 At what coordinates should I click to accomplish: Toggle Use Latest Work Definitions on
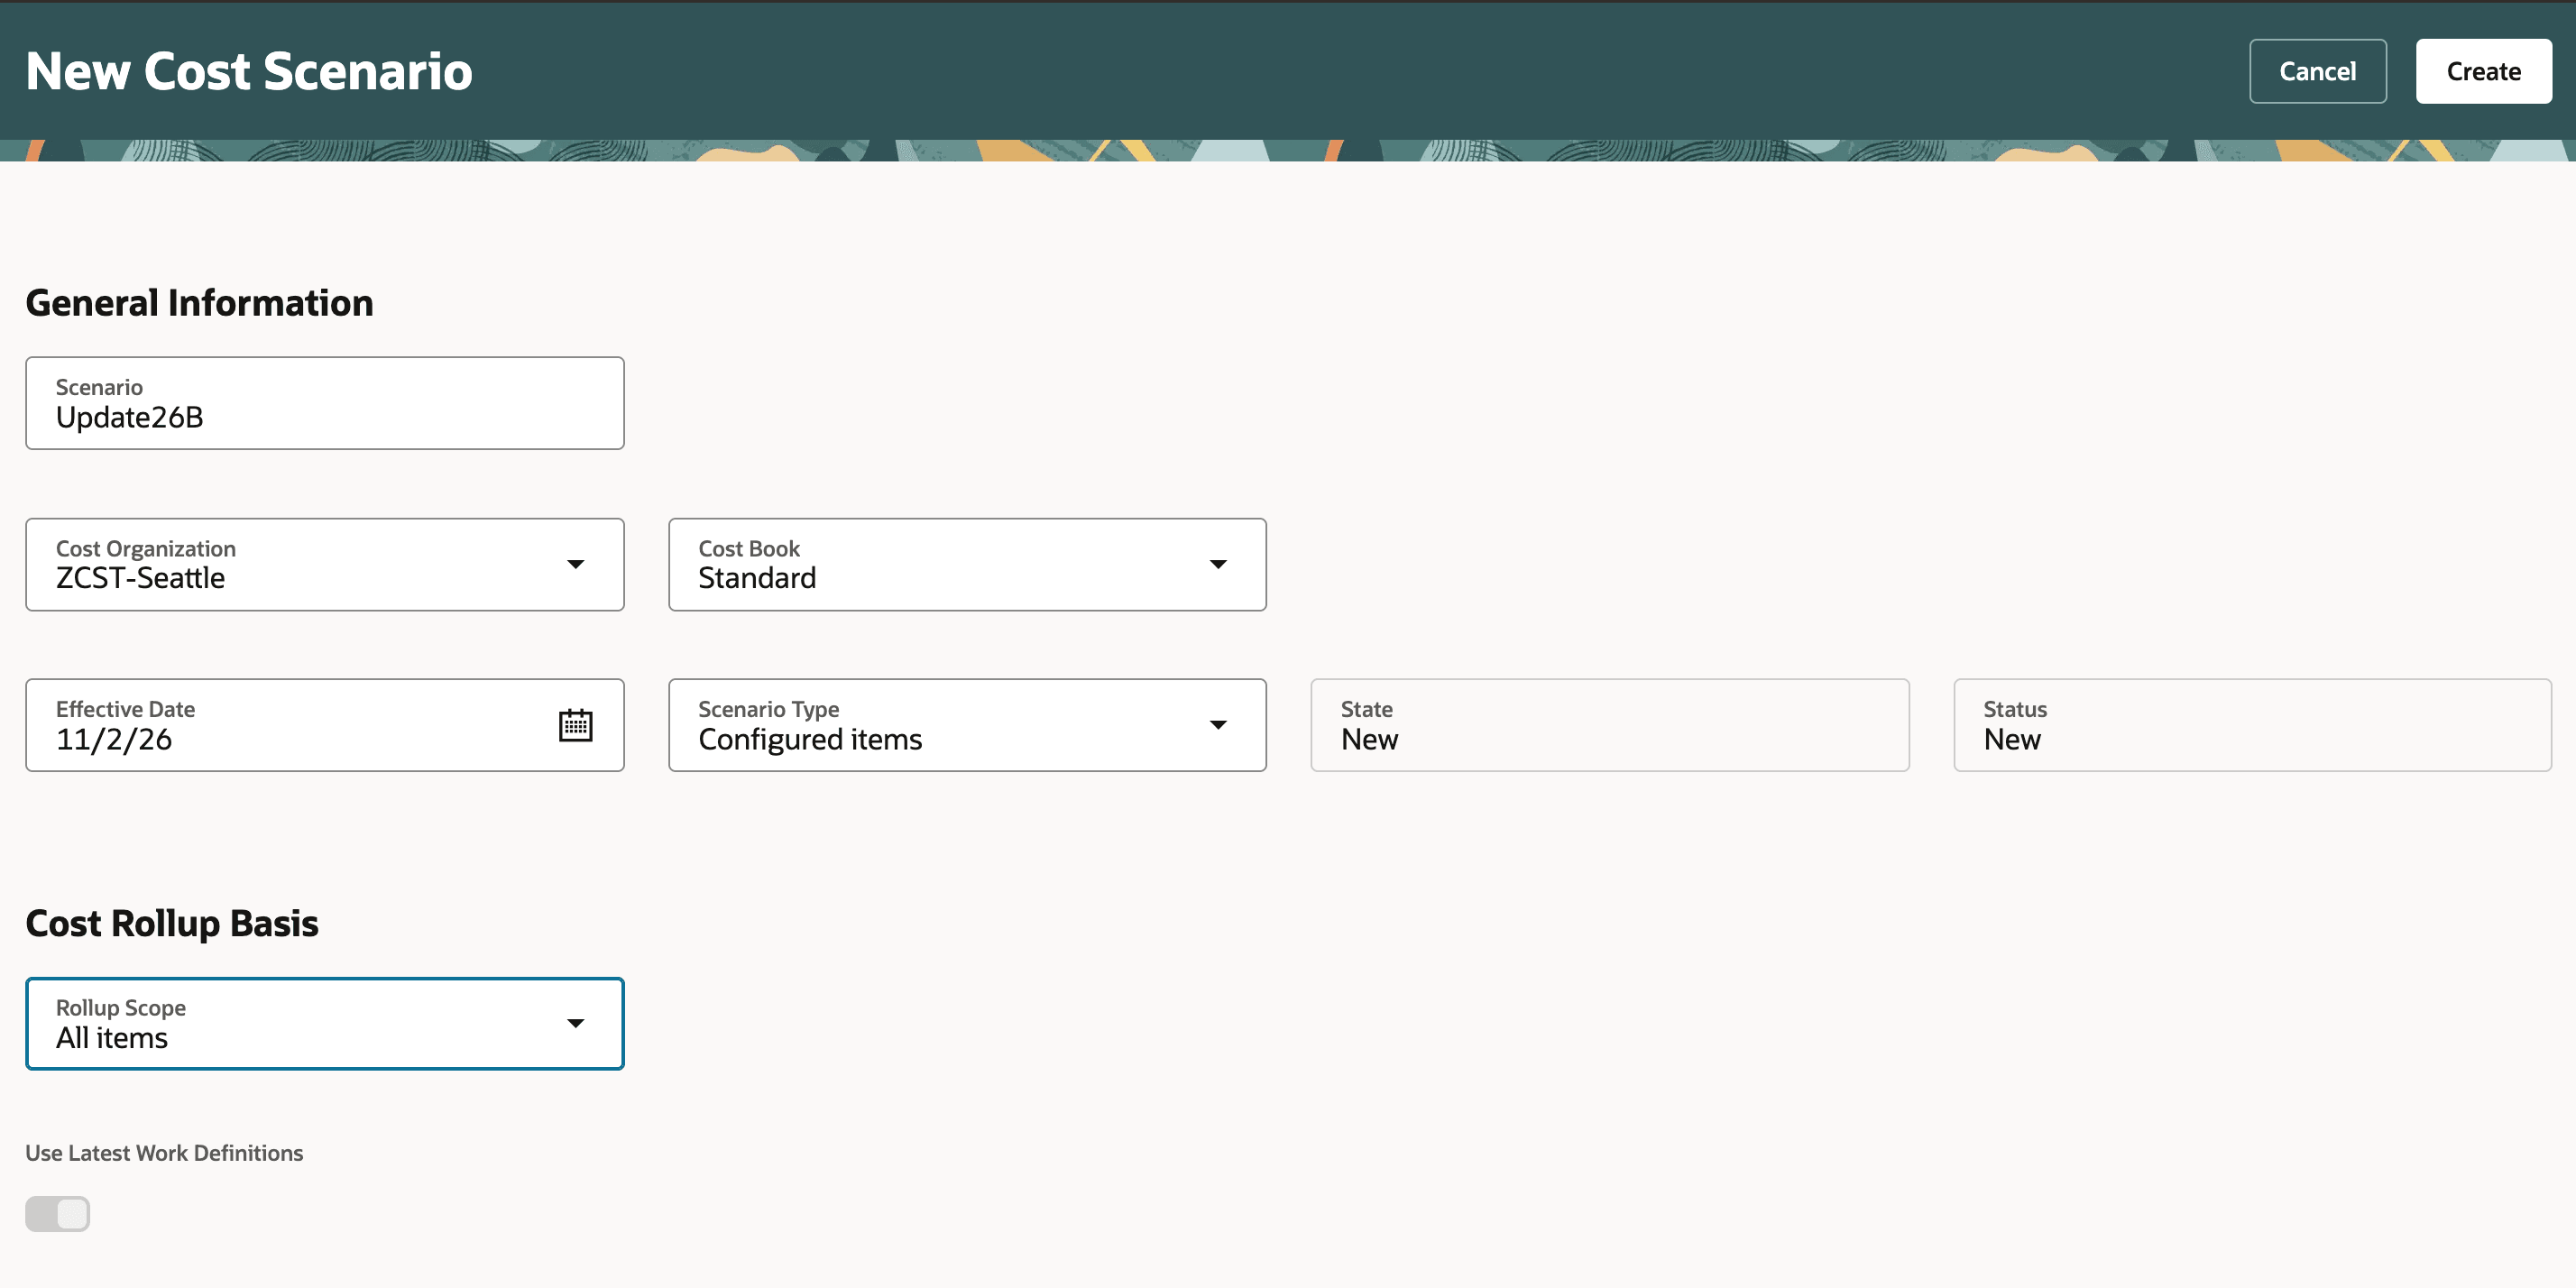[57, 1213]
